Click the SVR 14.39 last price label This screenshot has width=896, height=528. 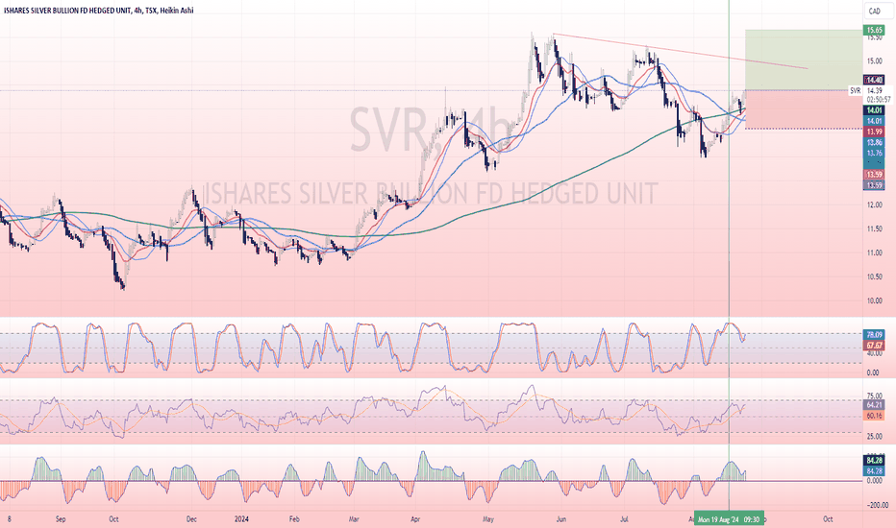(865, 91)
